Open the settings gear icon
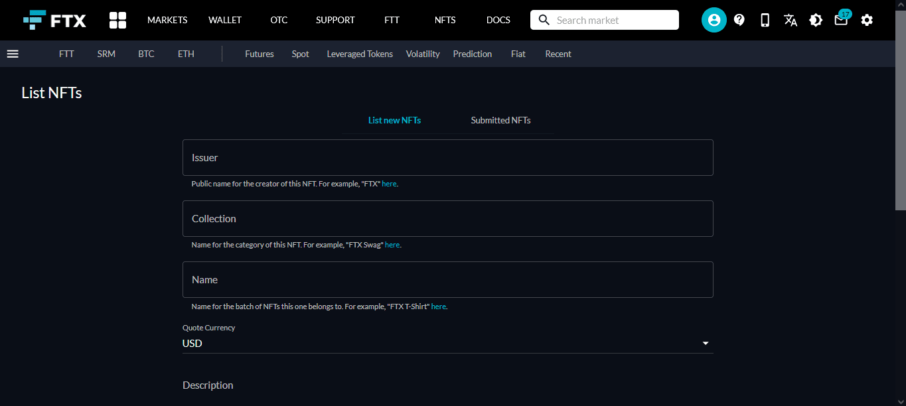 point(867,20)
